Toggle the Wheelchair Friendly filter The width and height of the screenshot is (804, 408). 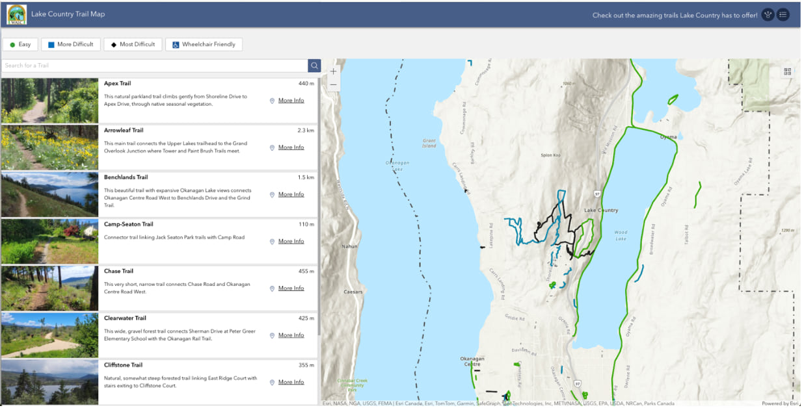pyautogui.click(x=204, y=45)
